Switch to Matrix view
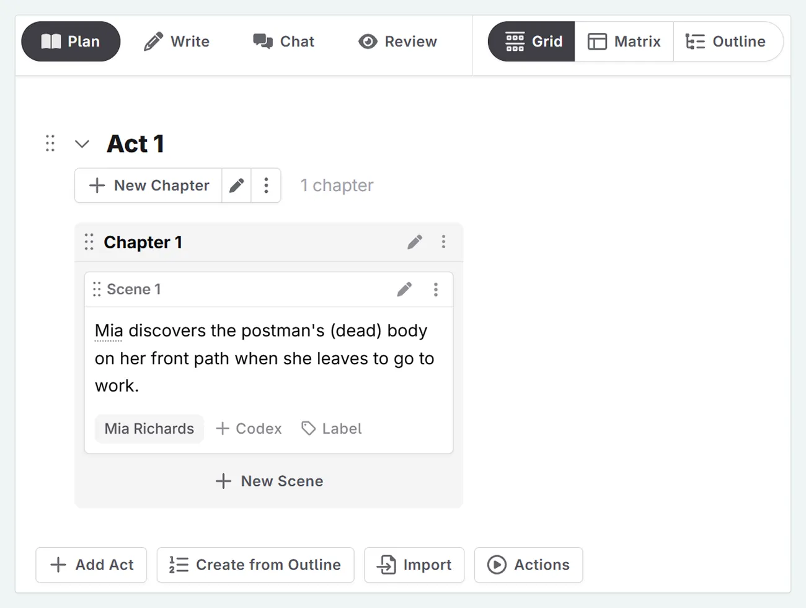The height and width of the screenshot is (608, 806). point(625,41)
